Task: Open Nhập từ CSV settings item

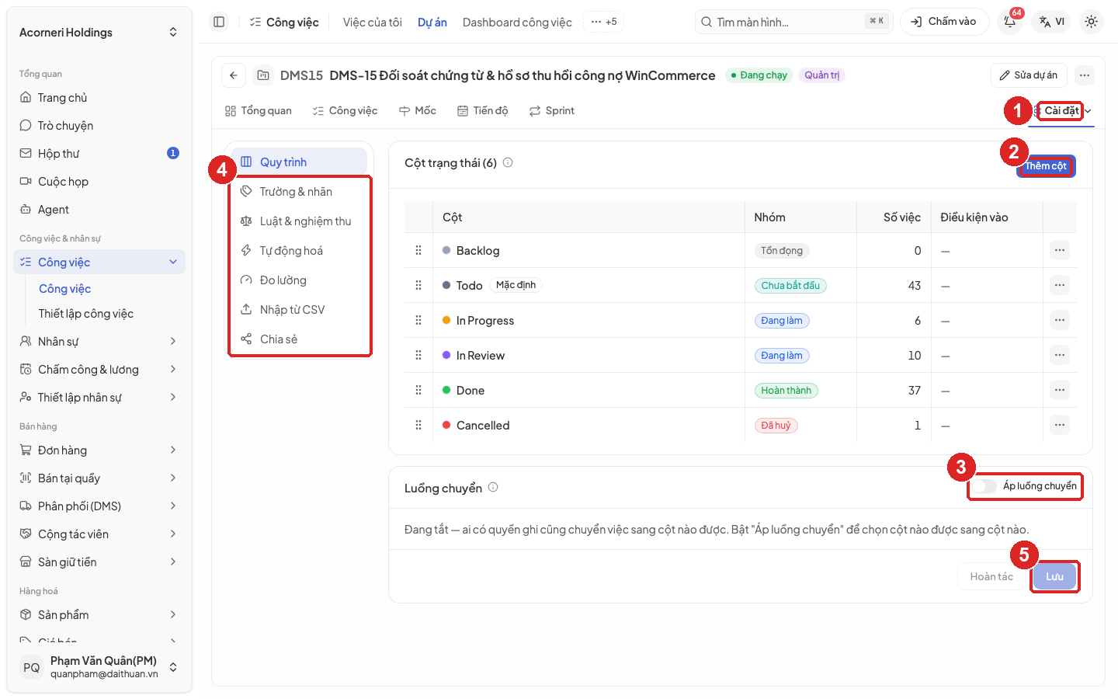Action: 300,309
